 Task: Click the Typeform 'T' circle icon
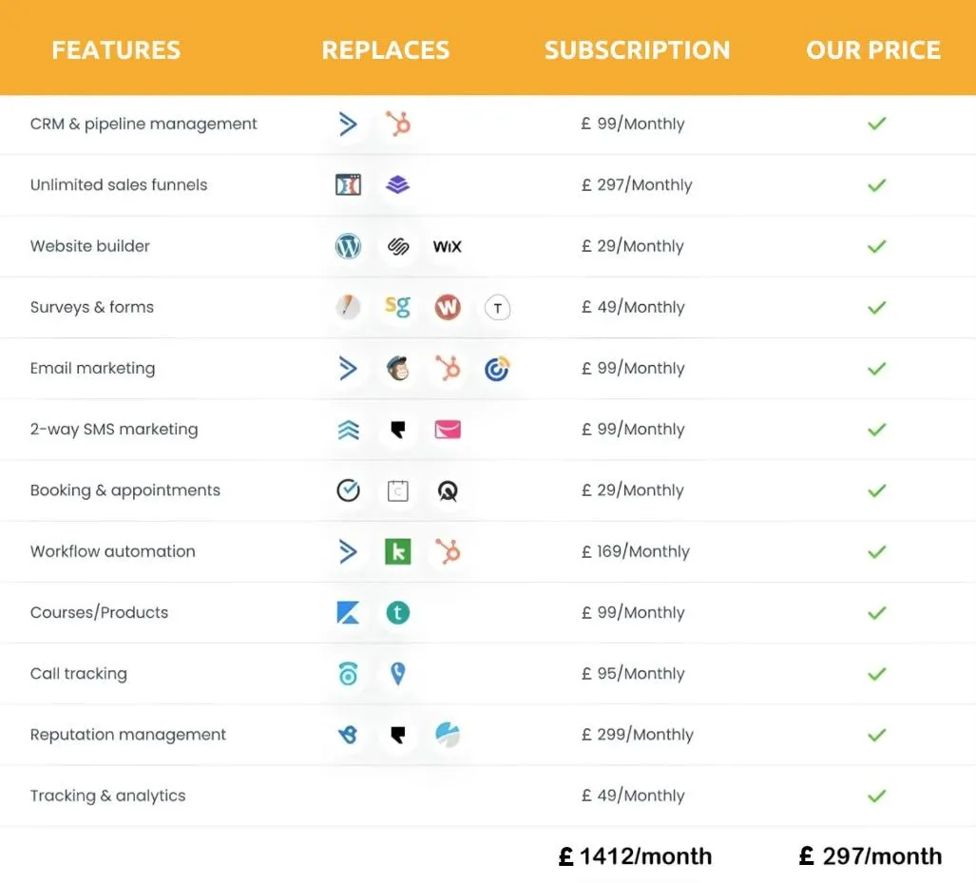[497, 308]
